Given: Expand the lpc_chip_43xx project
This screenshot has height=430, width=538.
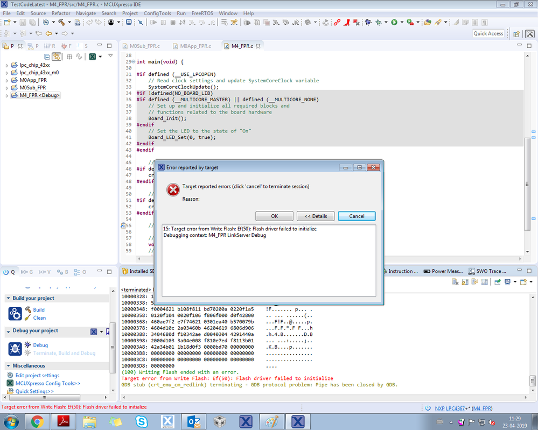Looking at the screenshot, I should [7, 65].
